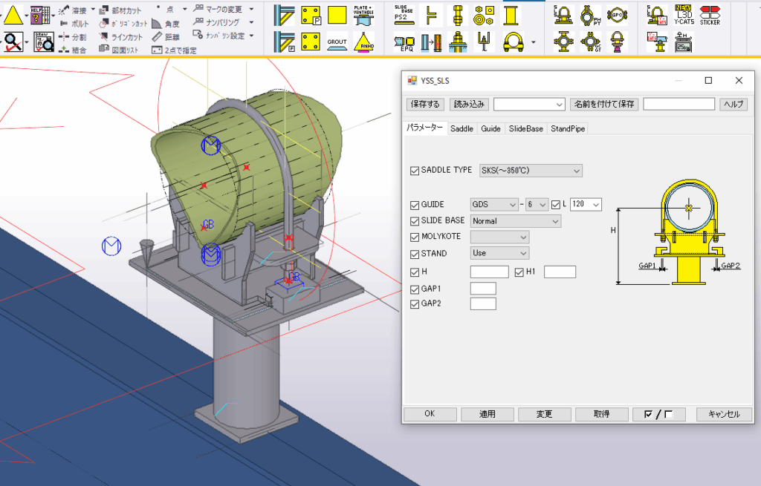Expand the SADDLE TYPE SKS dropdown
Image resolution: width=761 pixels, height=486 pixels.
[x=531, y=171]
